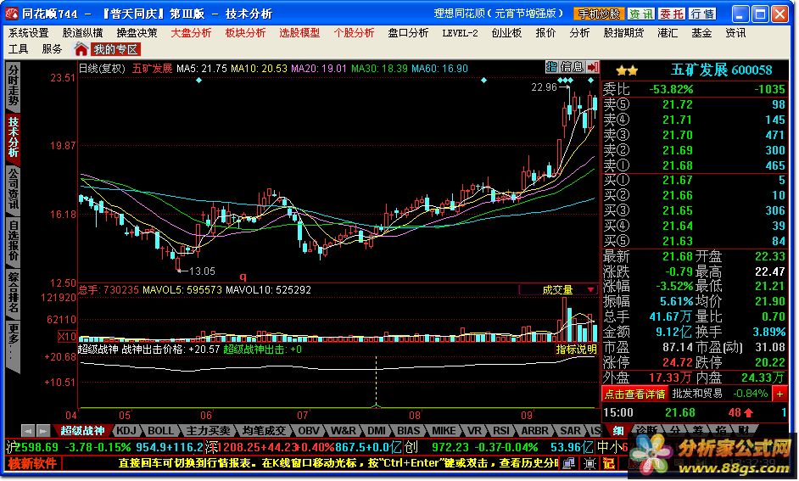Open the 选股模型 menu
Screen dimensions: 799x481
pyautogui.click(x=299, y=33)
